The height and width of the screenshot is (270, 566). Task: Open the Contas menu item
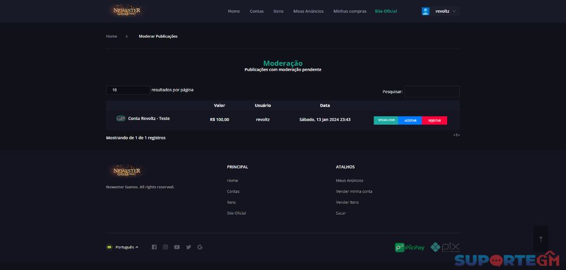(x=256, y=11)
